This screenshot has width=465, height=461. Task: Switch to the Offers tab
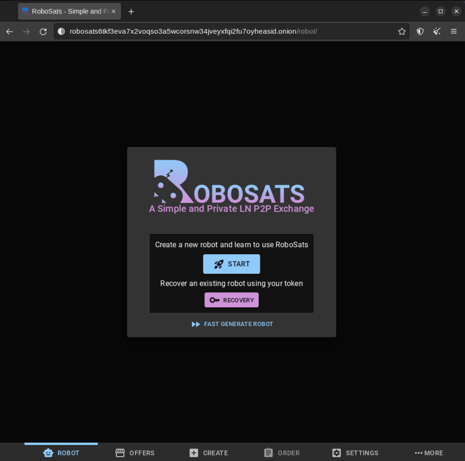(x=135, y=453)
